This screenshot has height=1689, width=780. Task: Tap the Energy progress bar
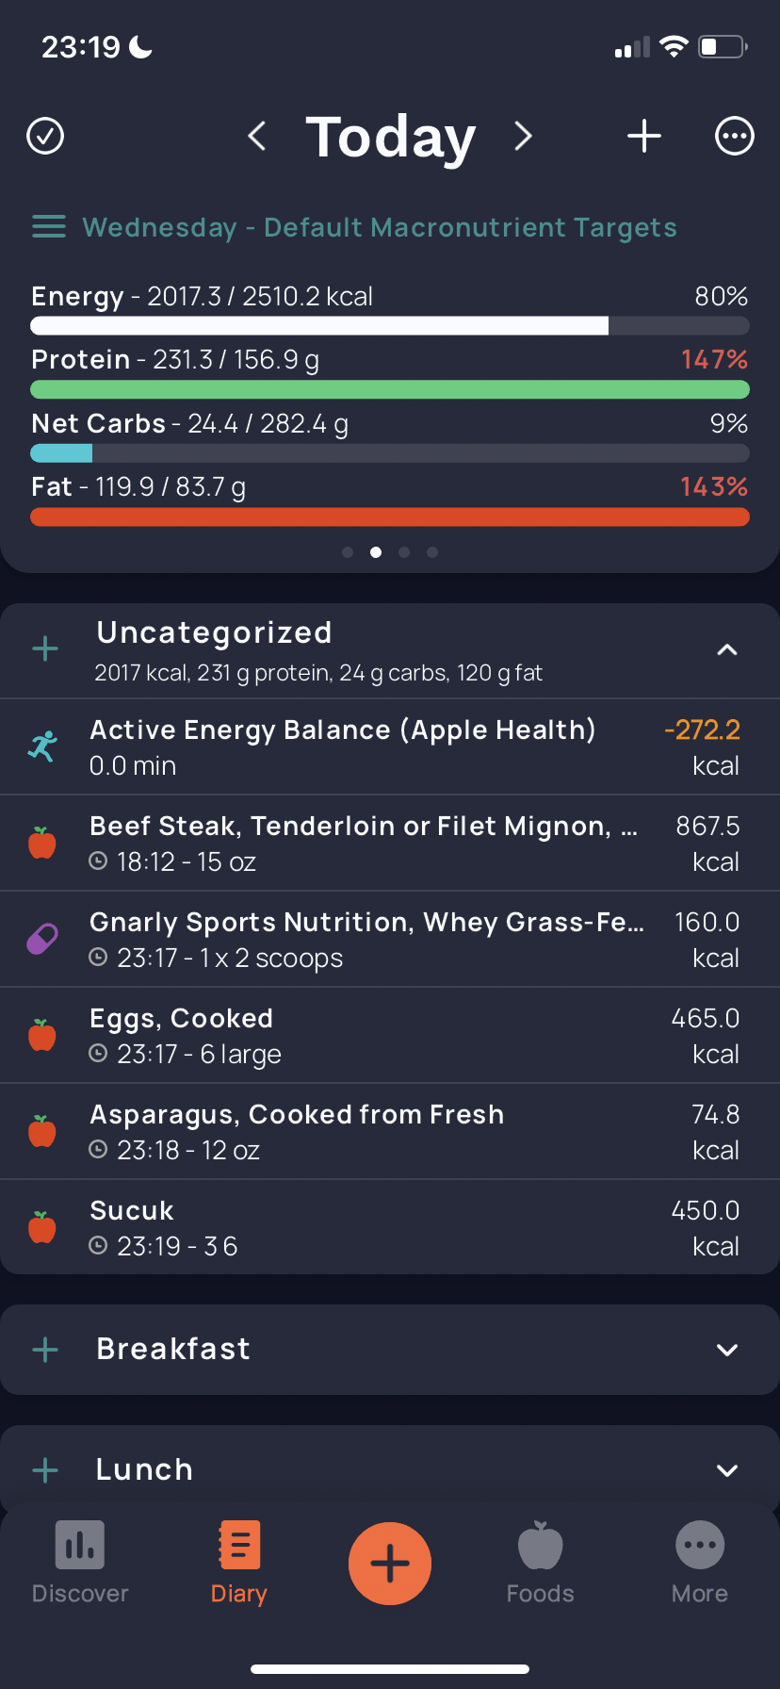click(390, 326)
